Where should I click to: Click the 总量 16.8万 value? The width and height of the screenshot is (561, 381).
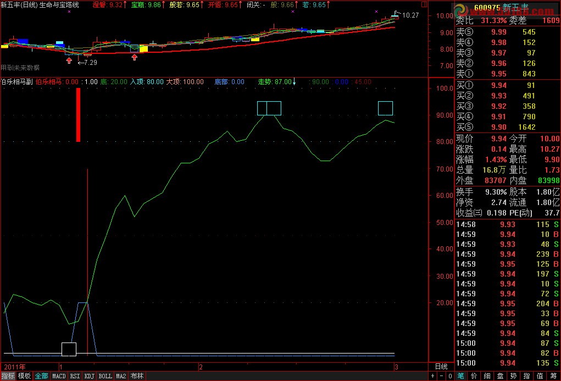[495, 170]
